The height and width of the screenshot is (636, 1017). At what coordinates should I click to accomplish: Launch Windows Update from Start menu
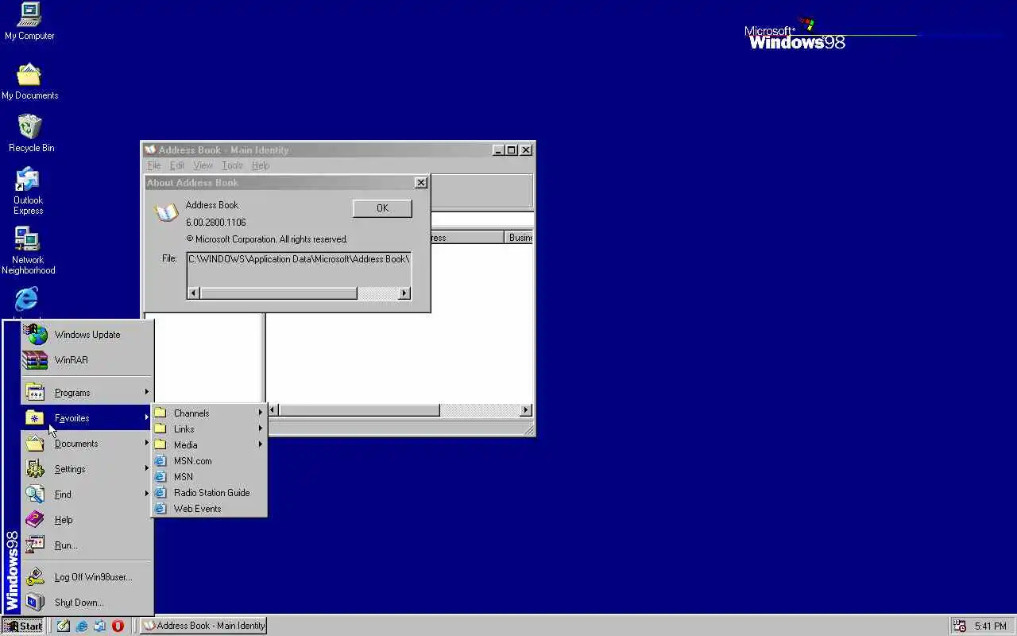pos(87,335)
